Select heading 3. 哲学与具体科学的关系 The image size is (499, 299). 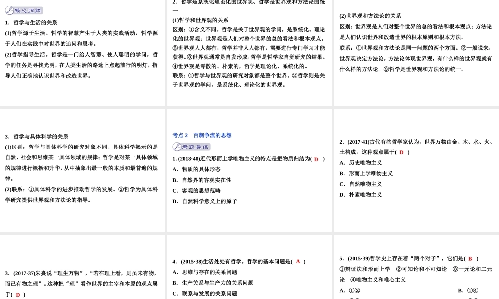pos(37,137)
